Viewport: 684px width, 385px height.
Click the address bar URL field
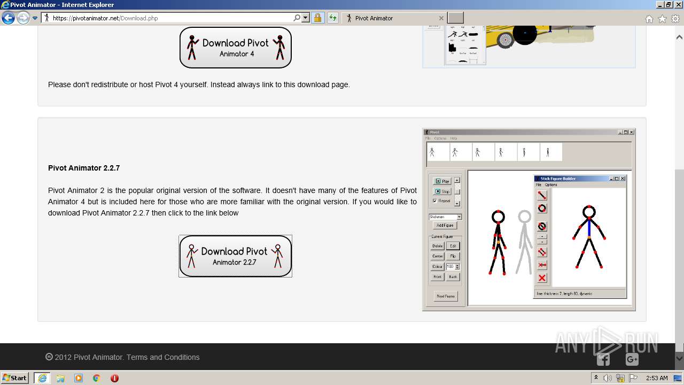point(171,18)
